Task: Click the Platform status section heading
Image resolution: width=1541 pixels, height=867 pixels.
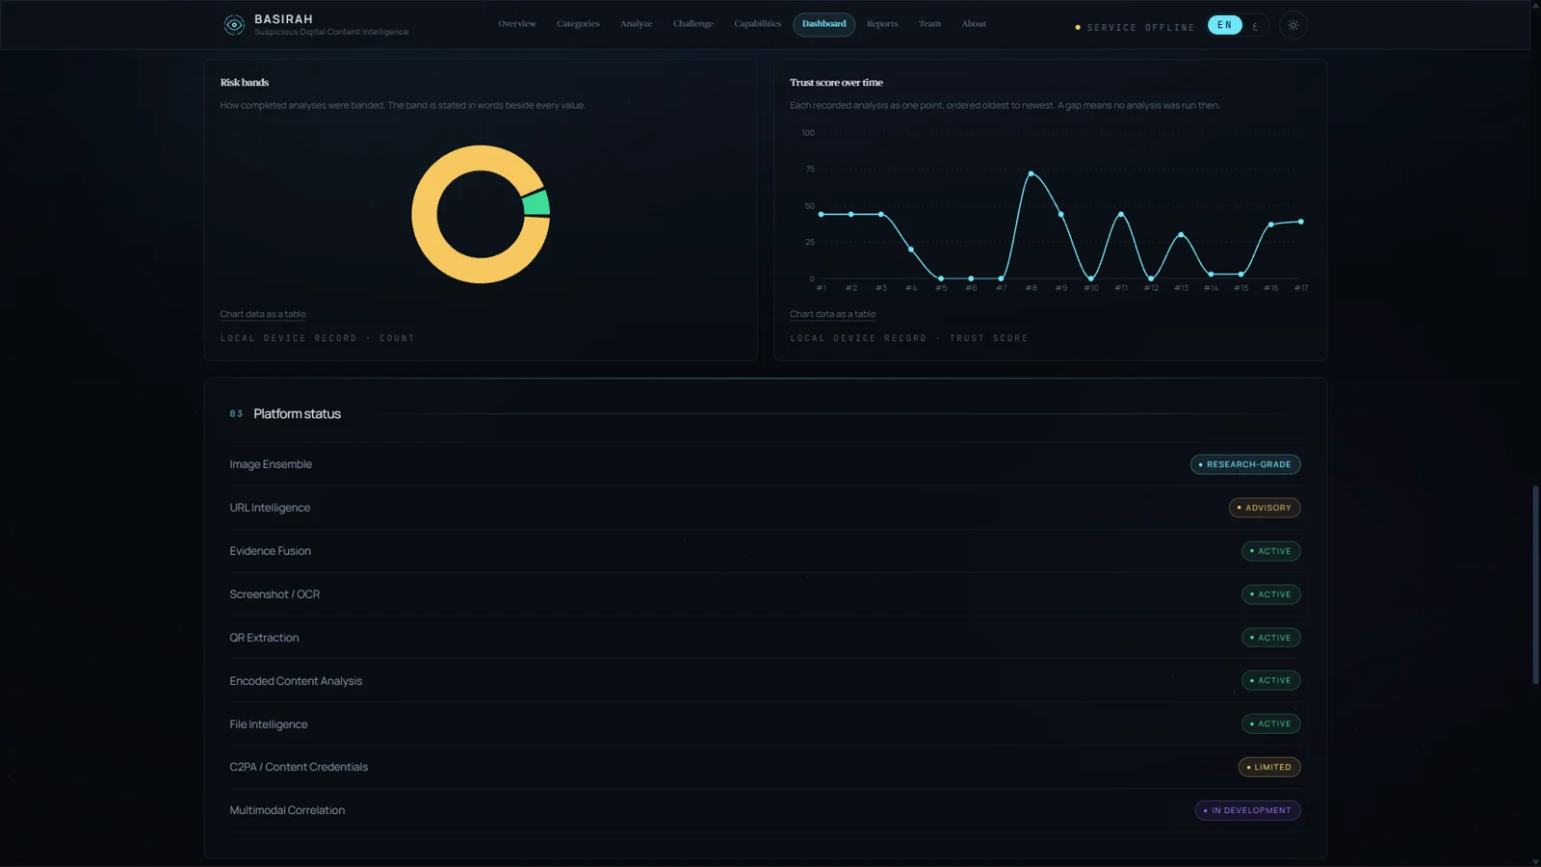Action: pyautogui.click(x=297, y=413)
